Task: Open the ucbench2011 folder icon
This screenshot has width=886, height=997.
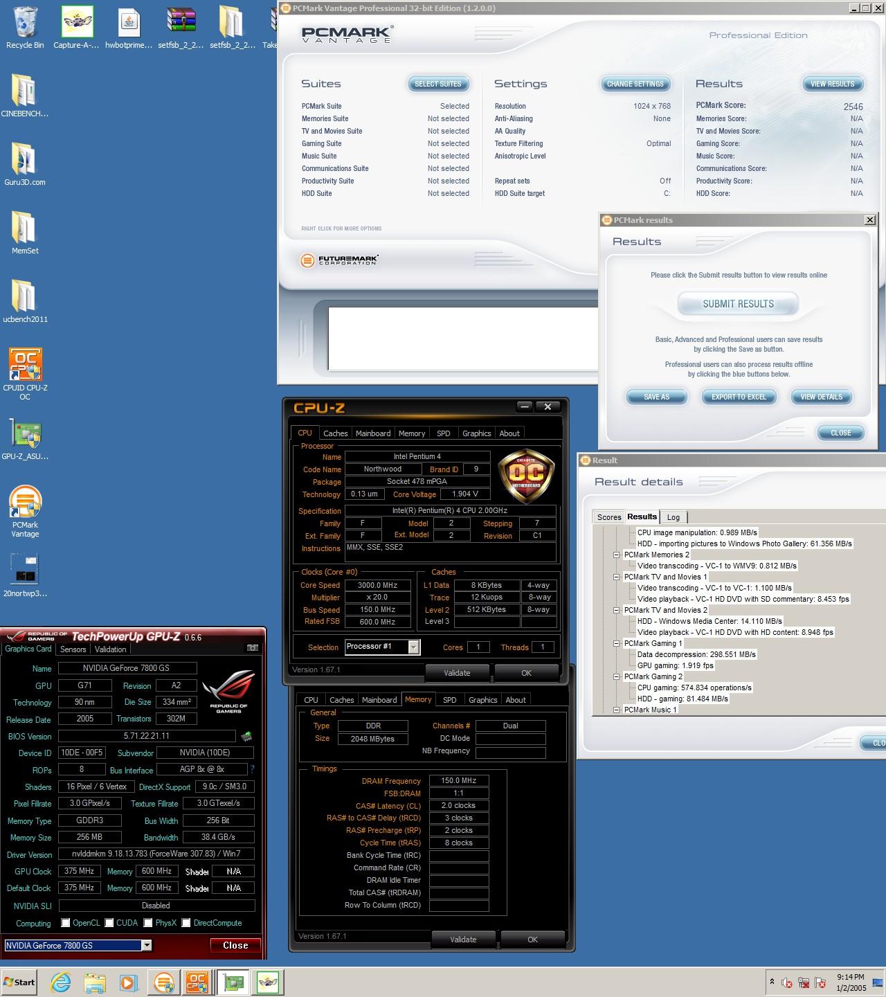Action: tap(25, 302)
